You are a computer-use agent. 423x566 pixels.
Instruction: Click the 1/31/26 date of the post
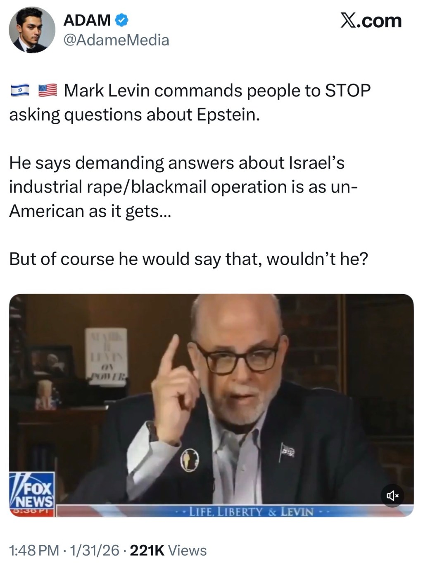coord(95,550)
